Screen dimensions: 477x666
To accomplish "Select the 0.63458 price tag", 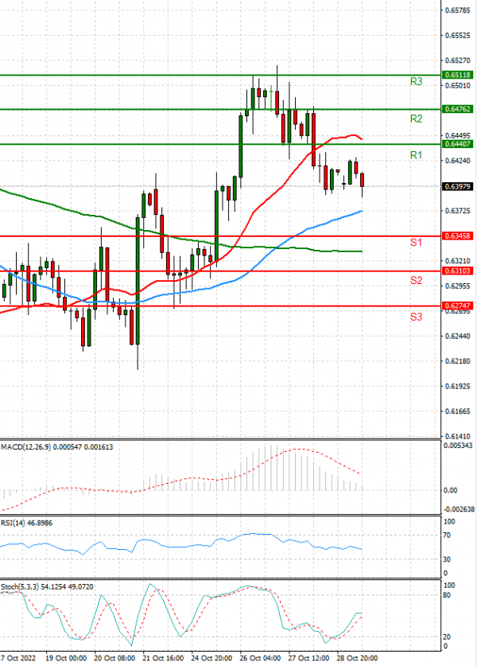I will click(457, 236).
